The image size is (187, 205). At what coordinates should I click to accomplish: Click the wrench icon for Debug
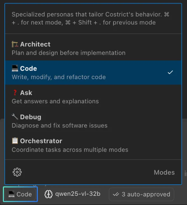point(15,117)
